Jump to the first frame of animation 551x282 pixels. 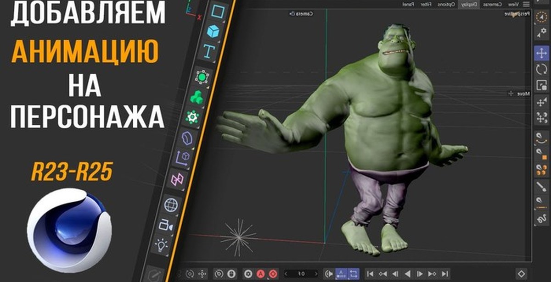pyautogui.click(x=369, y=273)
